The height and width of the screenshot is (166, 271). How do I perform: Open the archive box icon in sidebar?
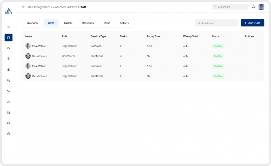tap(9, 123)
